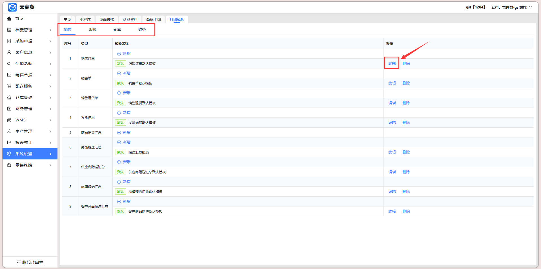
Task: Open the 首页 home icon
Action: (x=9, y=19)
